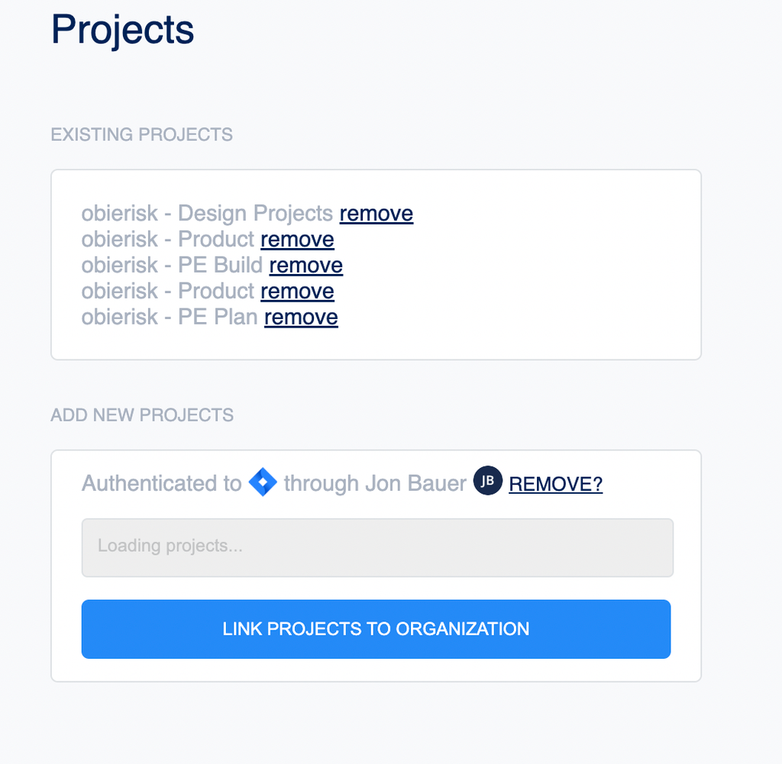Remove the Product project listed above PE Build
This screenshot has height=764, width=782.
(x=297, y=239)
